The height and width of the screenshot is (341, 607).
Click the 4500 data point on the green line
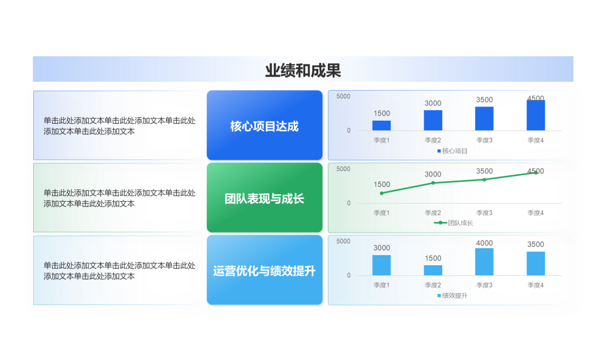(x=536, y=172)
